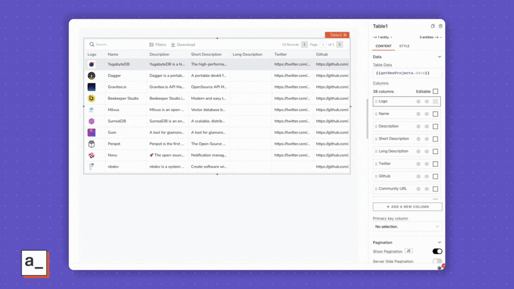
Task: Click ADD A NEW COLUMN button
Action: click(x=408, y=207)
